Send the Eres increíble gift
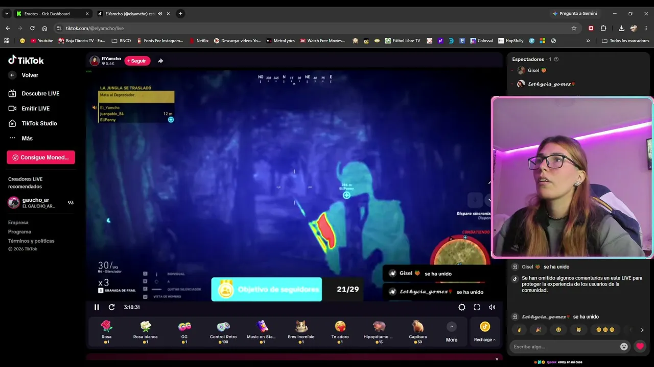Screen dimensions: 654x367 click(x=301, y=331)
